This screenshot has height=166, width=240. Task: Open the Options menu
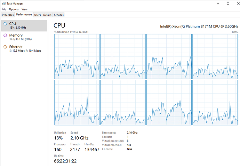click(x=14, y=9)
